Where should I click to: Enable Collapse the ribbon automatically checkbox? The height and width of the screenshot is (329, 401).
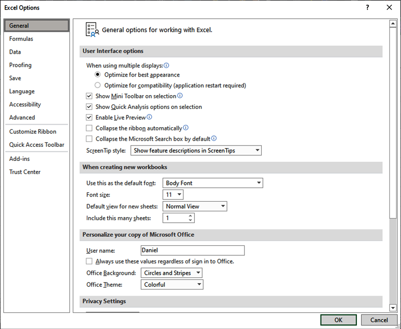click(89, 128)
